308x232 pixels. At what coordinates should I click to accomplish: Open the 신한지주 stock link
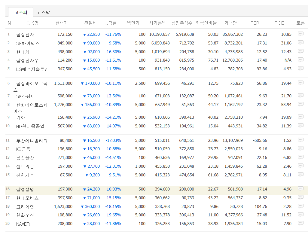[x=25, y=175]
